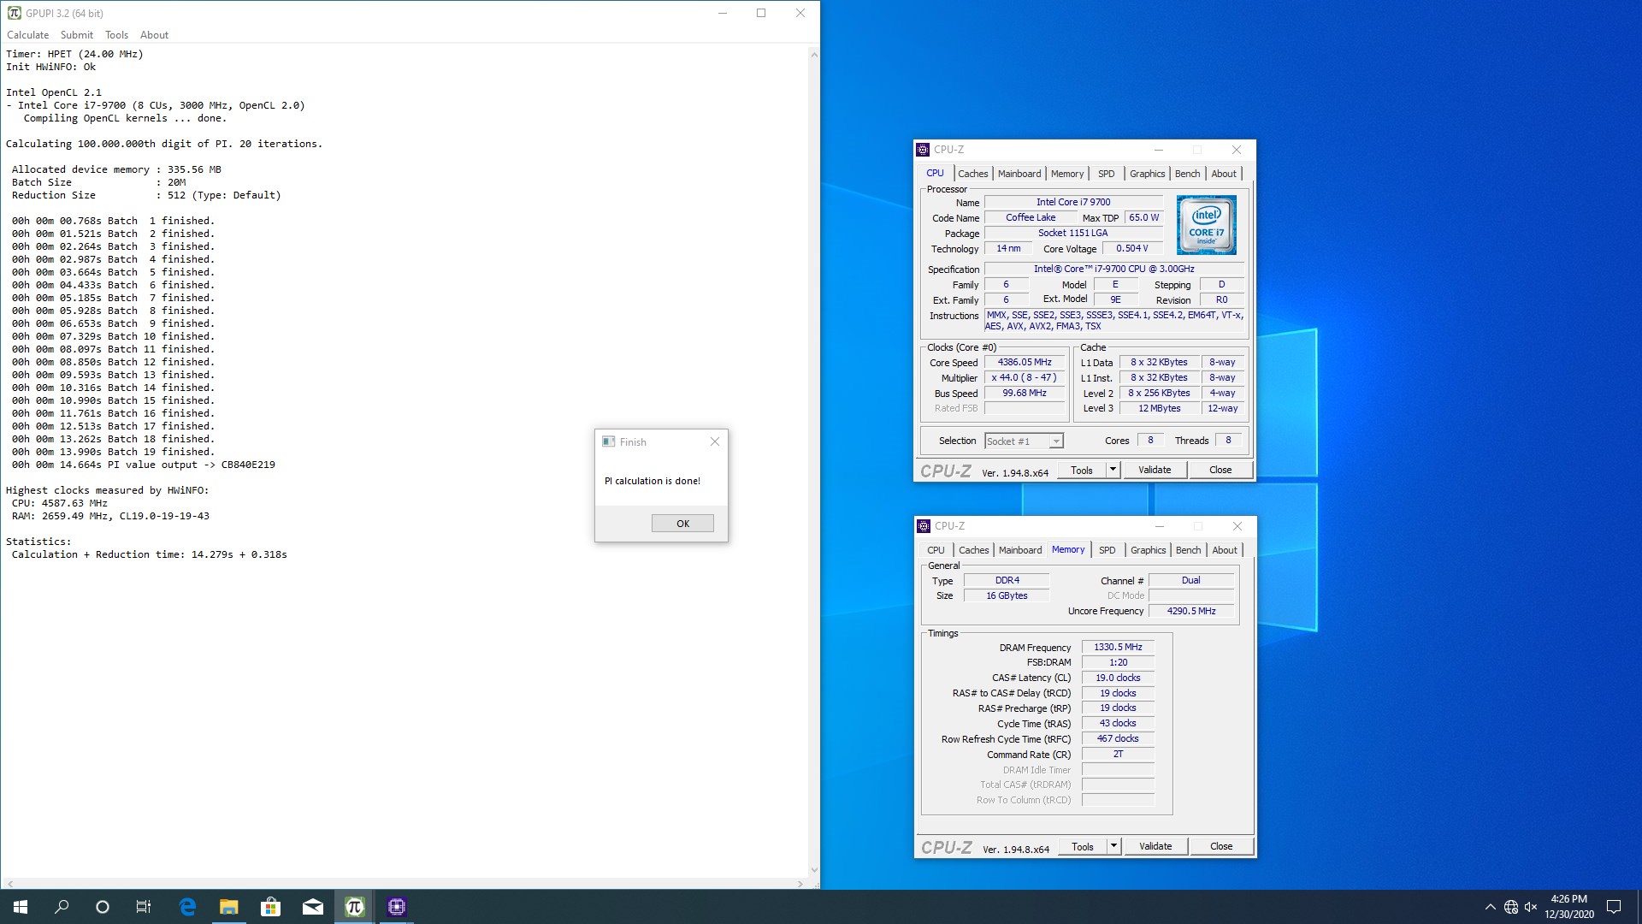This screenshot has width=1642, height=924.
Task: Show hidden system tray icons
Action: [x=1490, y=907]
